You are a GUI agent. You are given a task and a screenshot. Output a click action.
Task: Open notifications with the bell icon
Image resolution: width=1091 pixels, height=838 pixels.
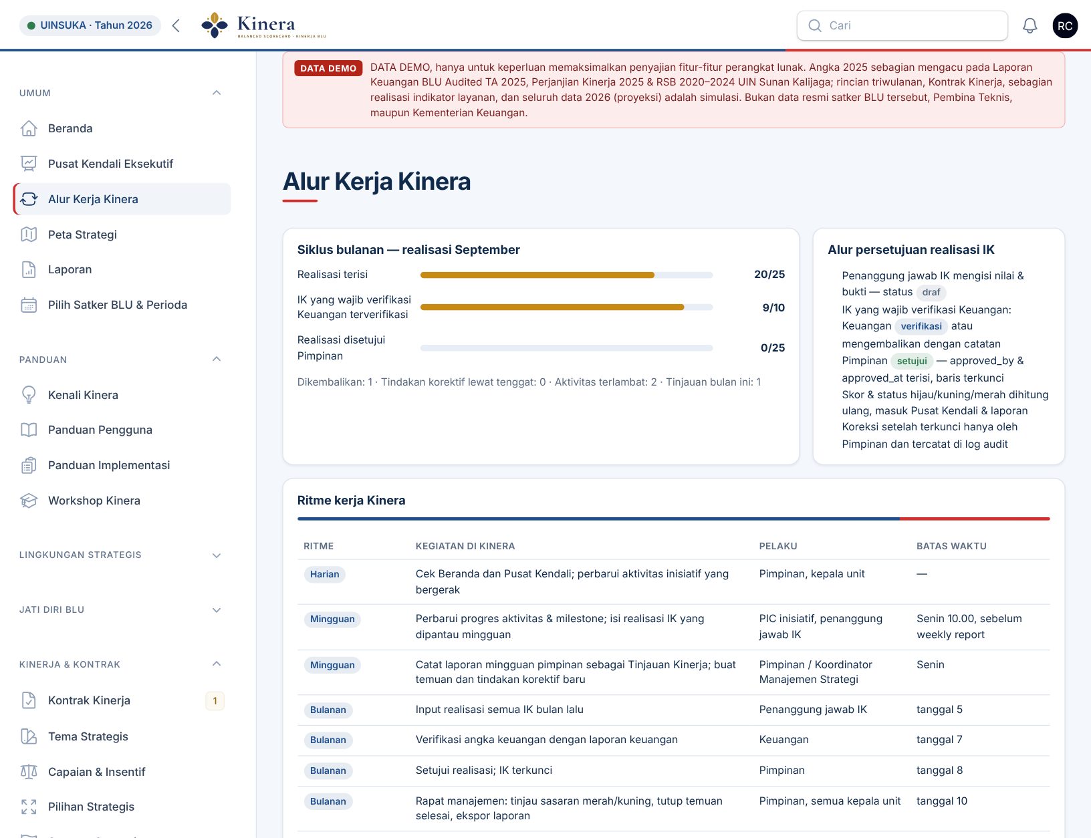pyautogui.click(x=1030, y=25)
